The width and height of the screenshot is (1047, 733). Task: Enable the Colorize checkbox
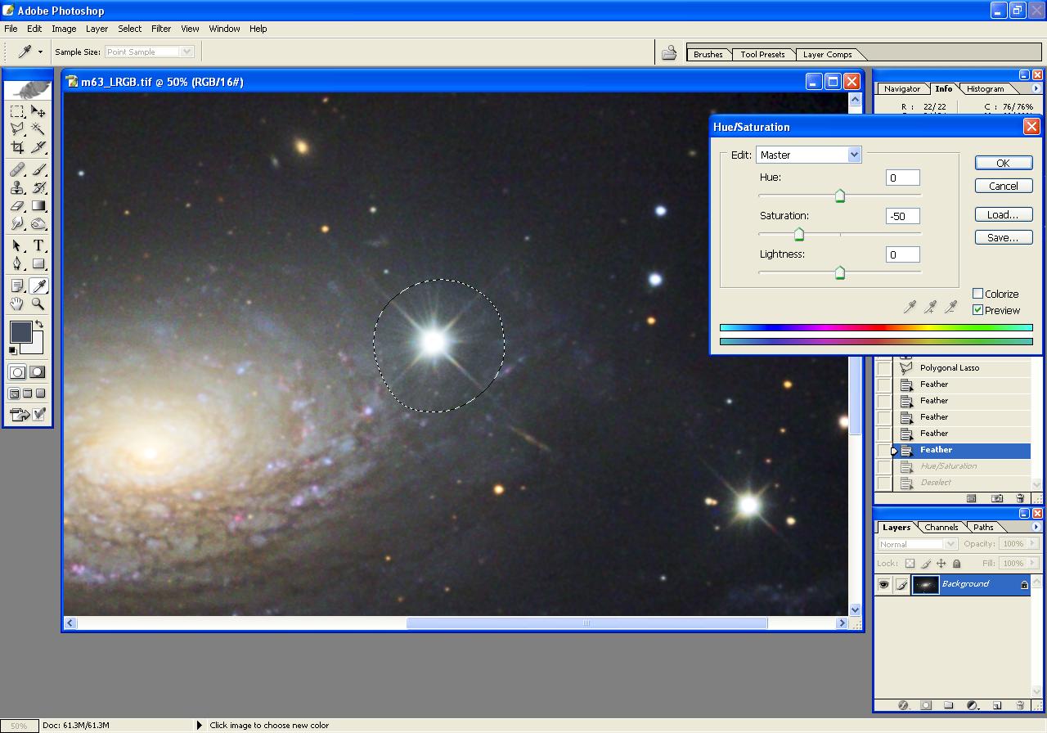977,294
